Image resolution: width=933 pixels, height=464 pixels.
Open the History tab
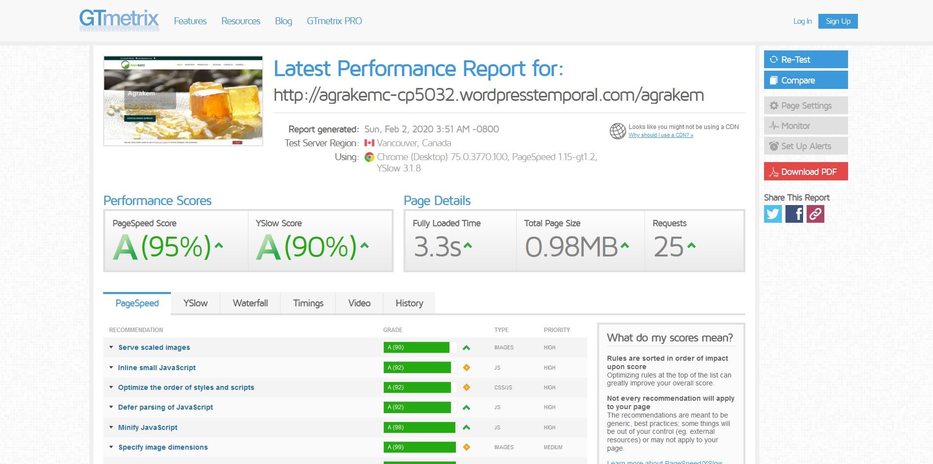pyautogui.click(x=409, y=303)
